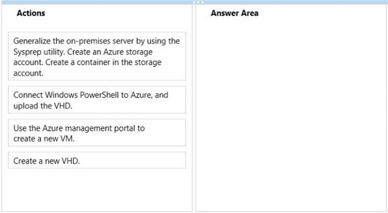Click the light blue header bar

194,2
